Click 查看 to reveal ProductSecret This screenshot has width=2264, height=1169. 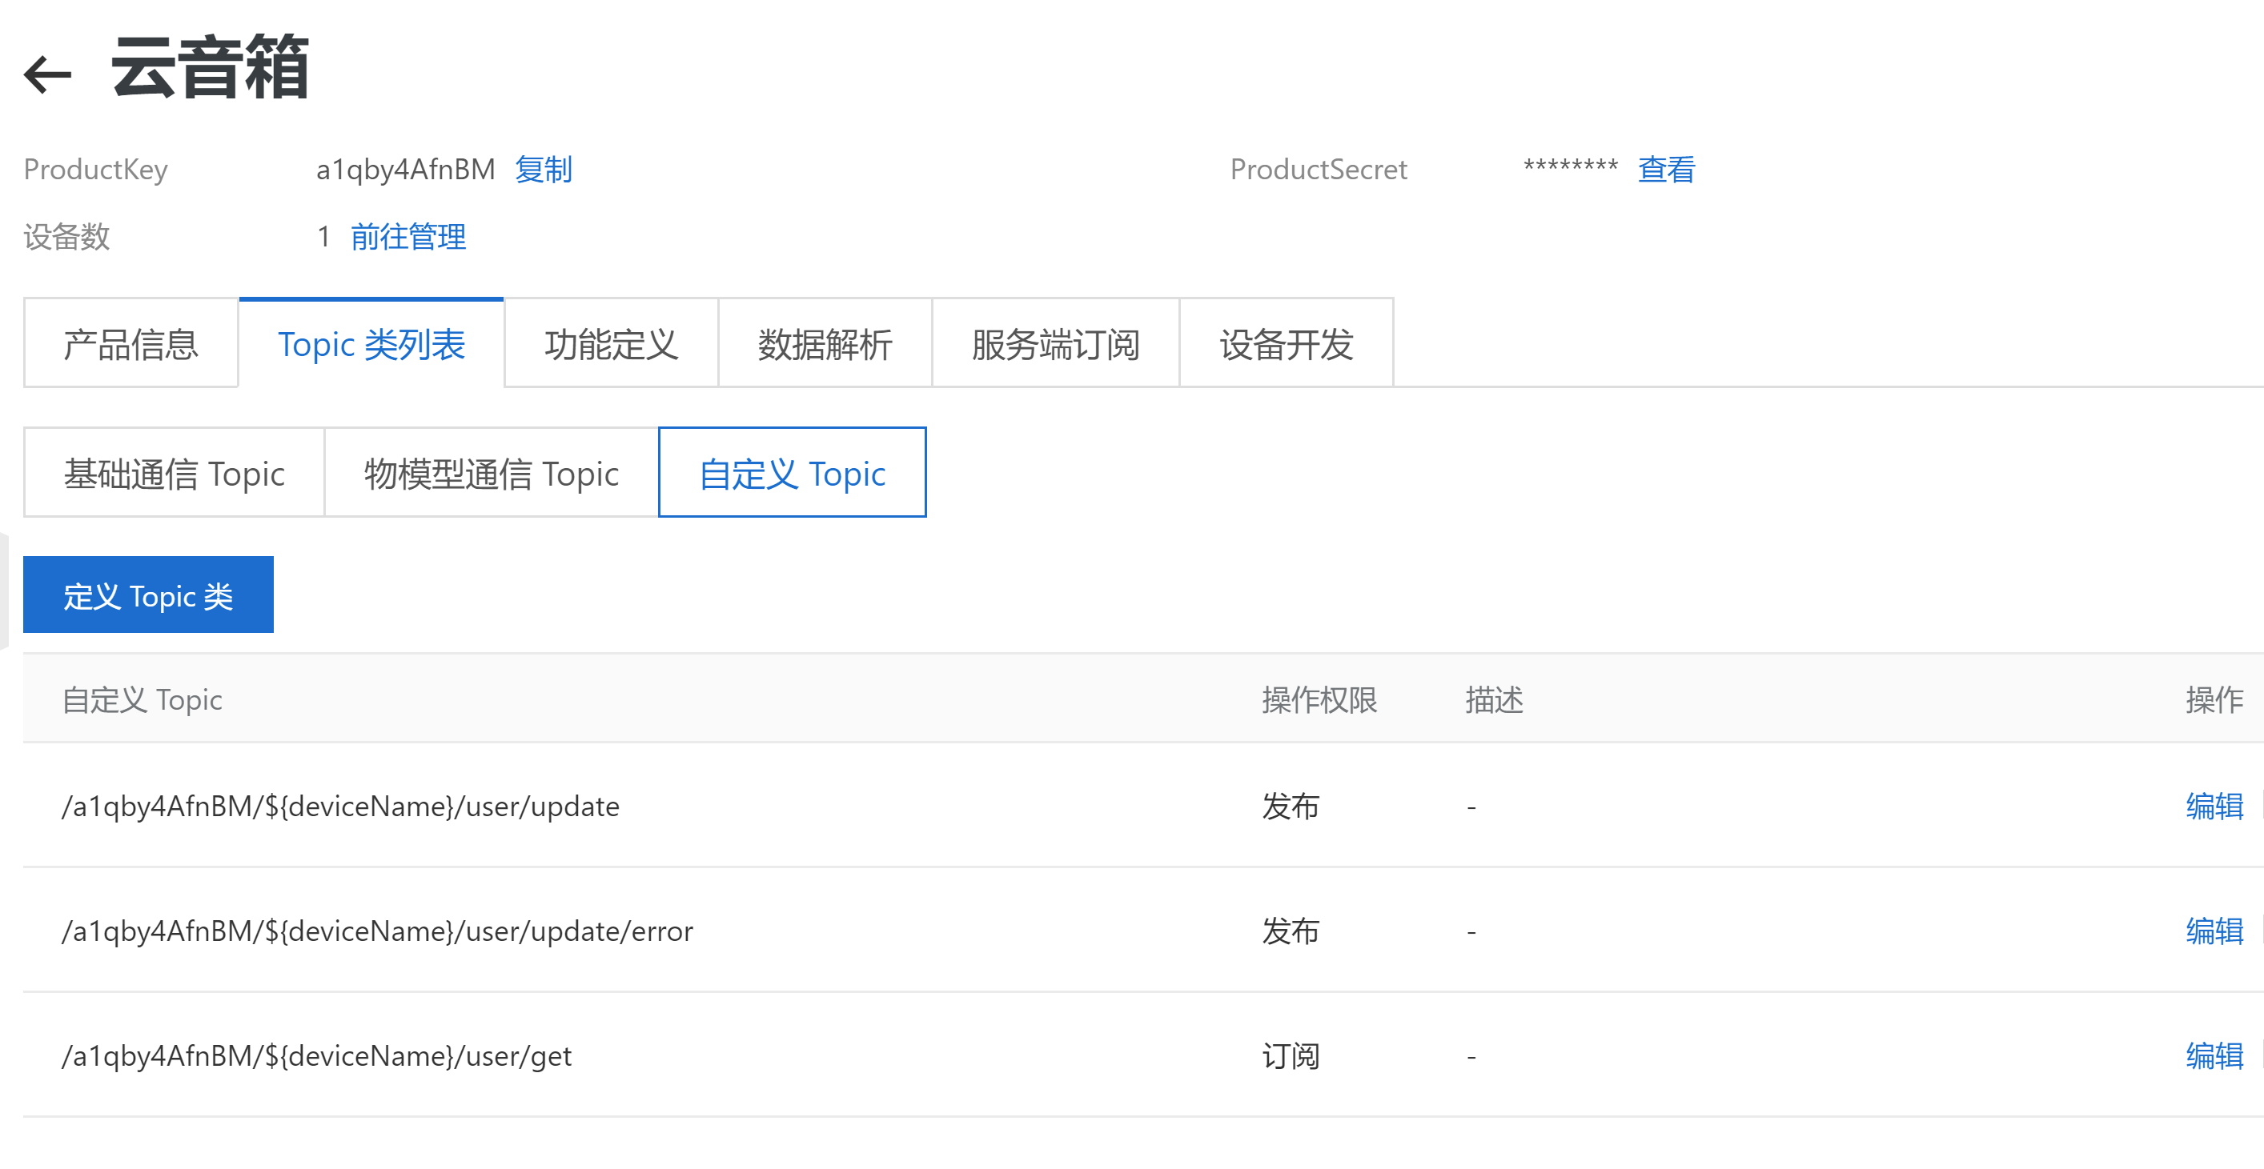click(1665, 169)
